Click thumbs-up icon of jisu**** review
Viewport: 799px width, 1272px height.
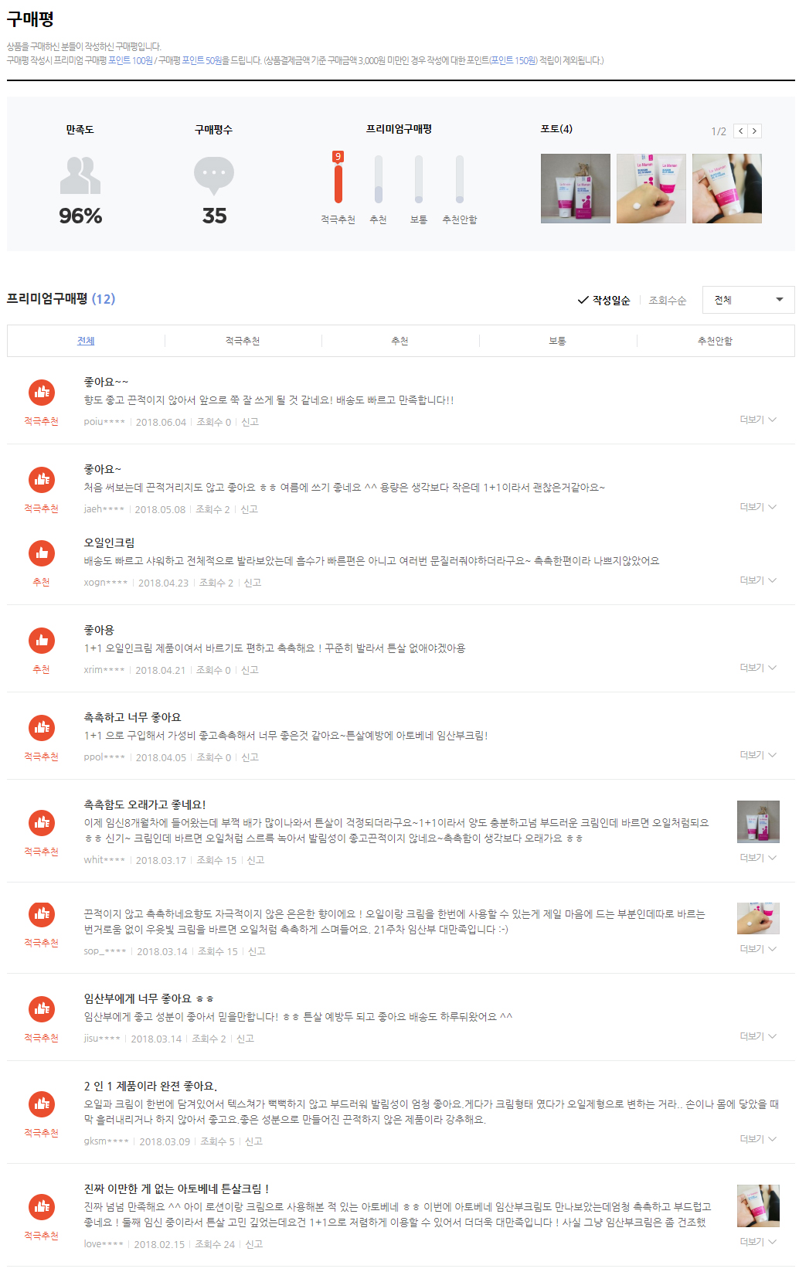click(42, 1009)
